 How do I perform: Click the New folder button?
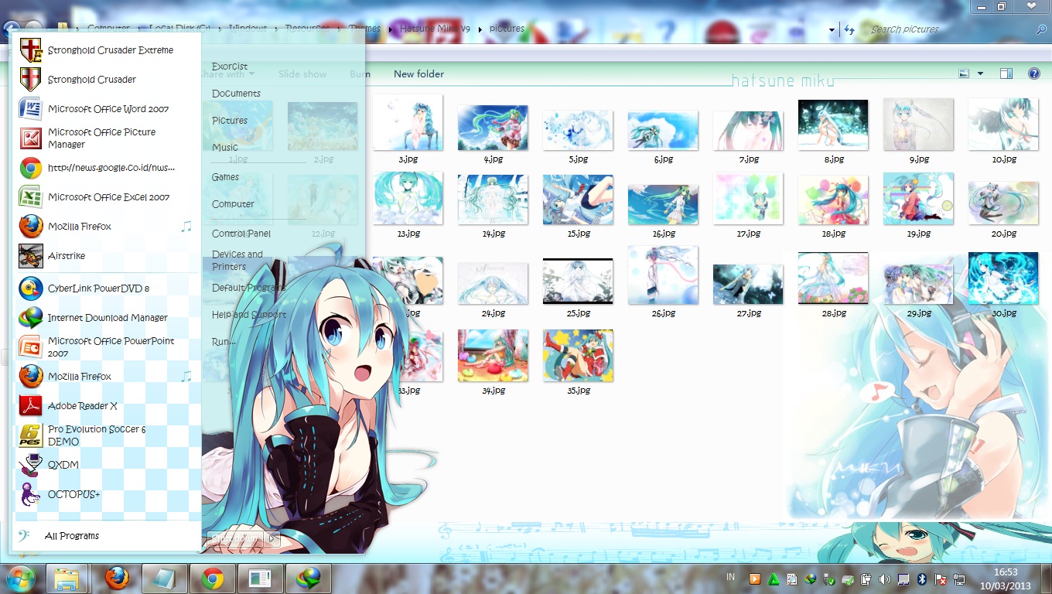pos(418,74)
